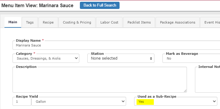
Task: Open the Mark as Beverage selector
Action: (x=191, y=58)
